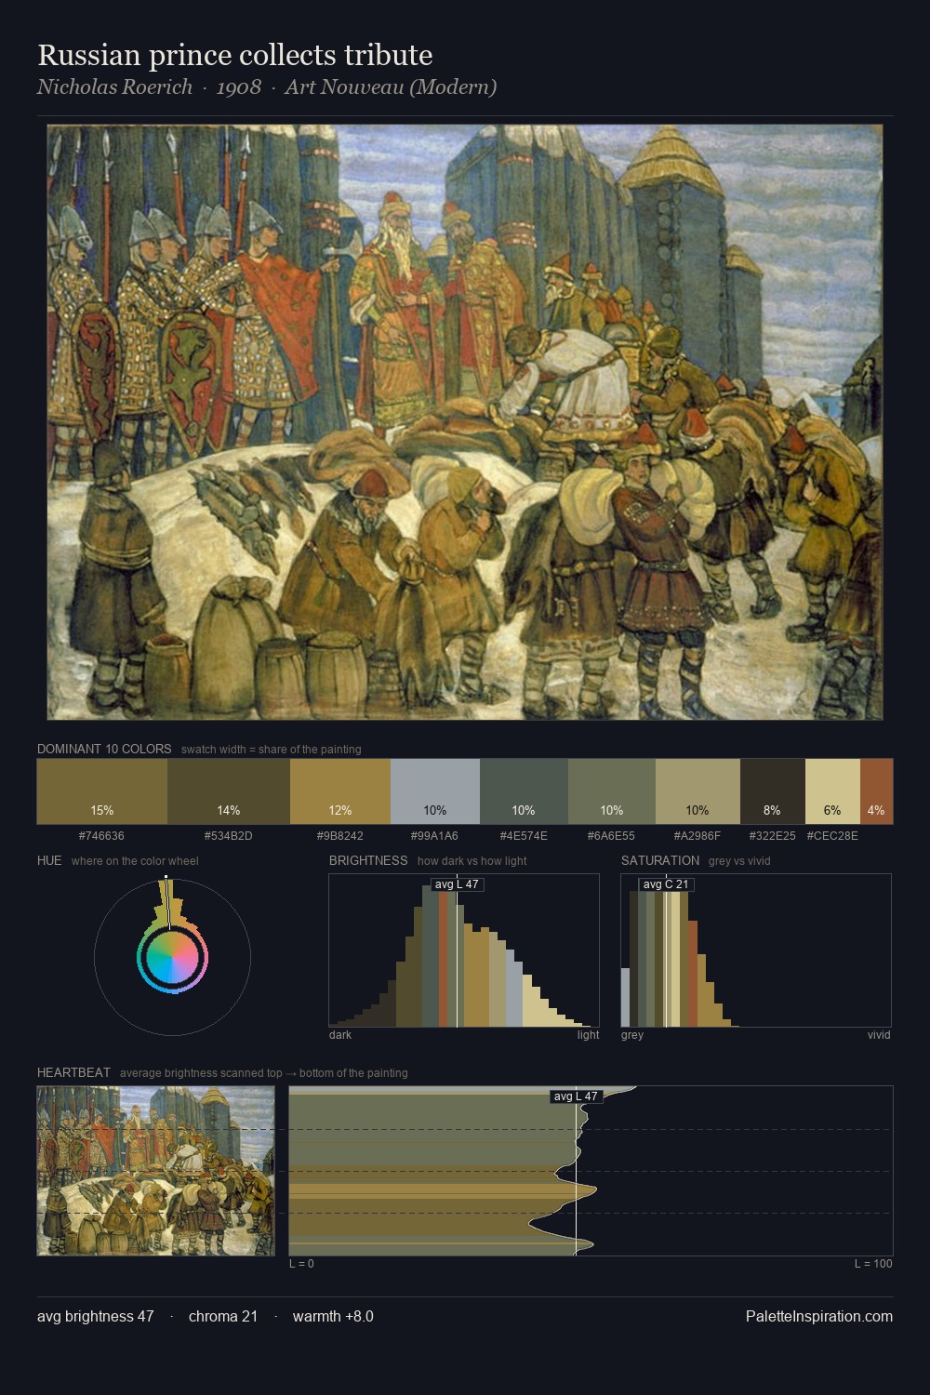The width and height of the screenshot is (930, 1395).
Task: Click the 'BRIGHTNESS' section heading
Action: [368, 860]
